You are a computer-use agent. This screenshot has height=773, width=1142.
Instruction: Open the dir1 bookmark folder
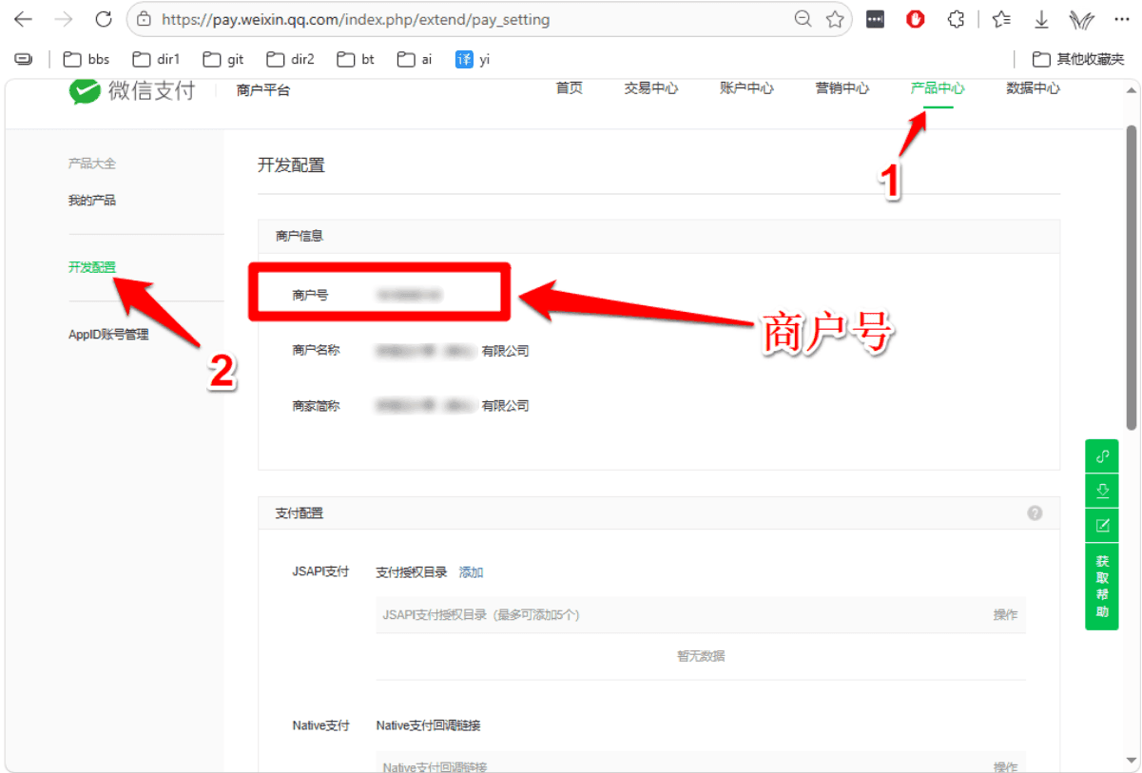click(156, 59)
